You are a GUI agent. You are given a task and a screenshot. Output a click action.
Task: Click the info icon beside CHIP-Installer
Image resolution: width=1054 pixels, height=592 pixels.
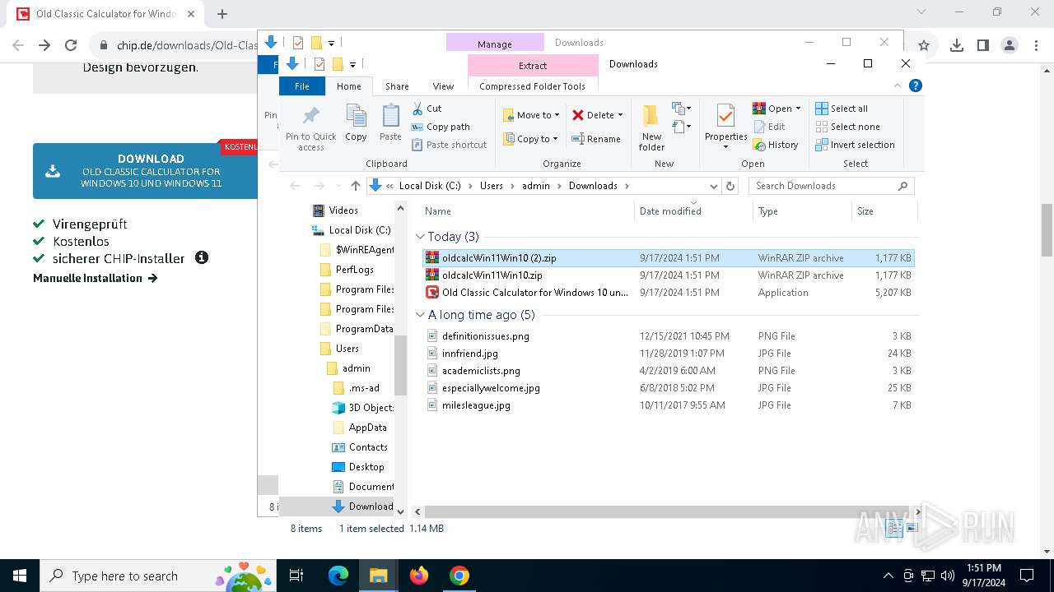click(202, 257)
